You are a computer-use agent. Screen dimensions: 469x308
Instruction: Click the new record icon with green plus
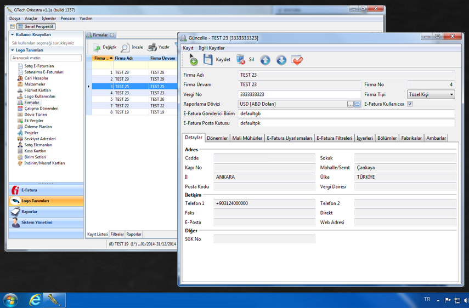click(x=193, y=60)
